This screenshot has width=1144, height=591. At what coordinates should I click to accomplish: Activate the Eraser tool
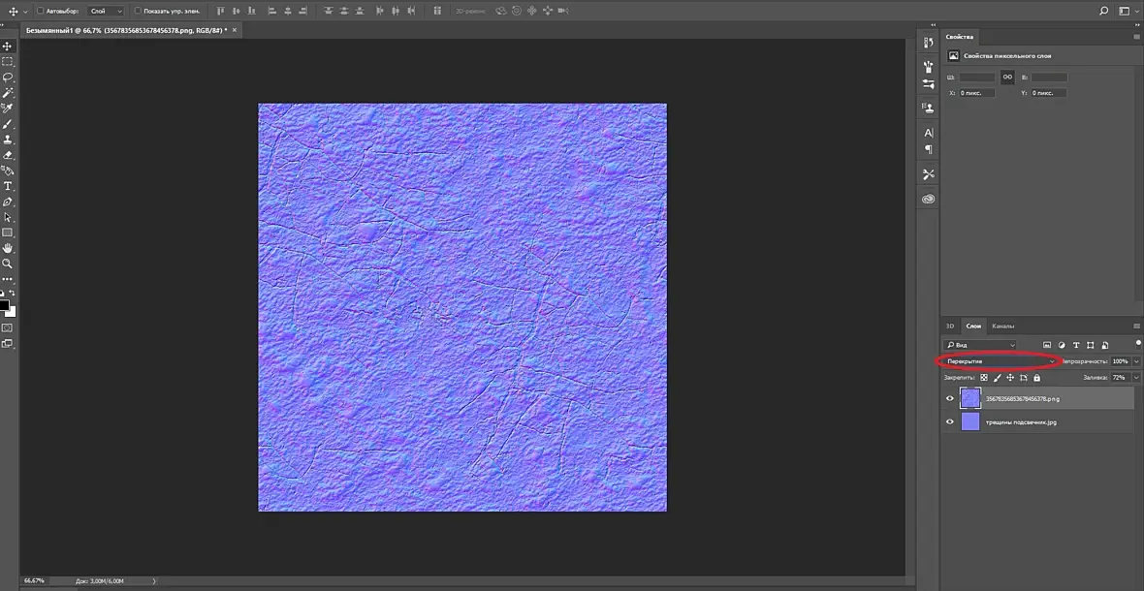coord(8,155)
